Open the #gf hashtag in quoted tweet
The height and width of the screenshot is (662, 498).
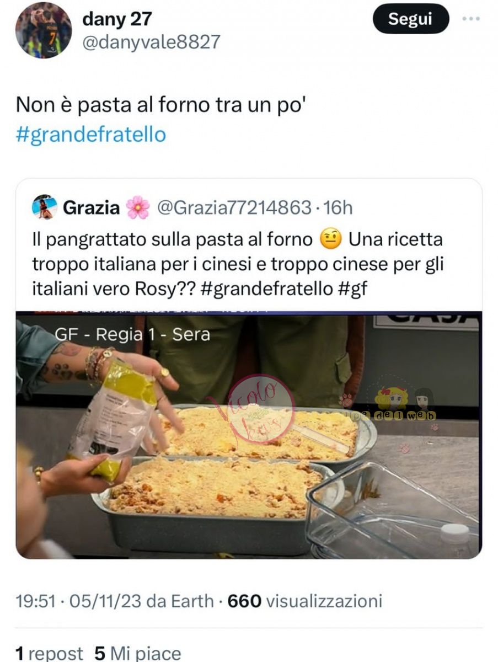pos(352,290)
